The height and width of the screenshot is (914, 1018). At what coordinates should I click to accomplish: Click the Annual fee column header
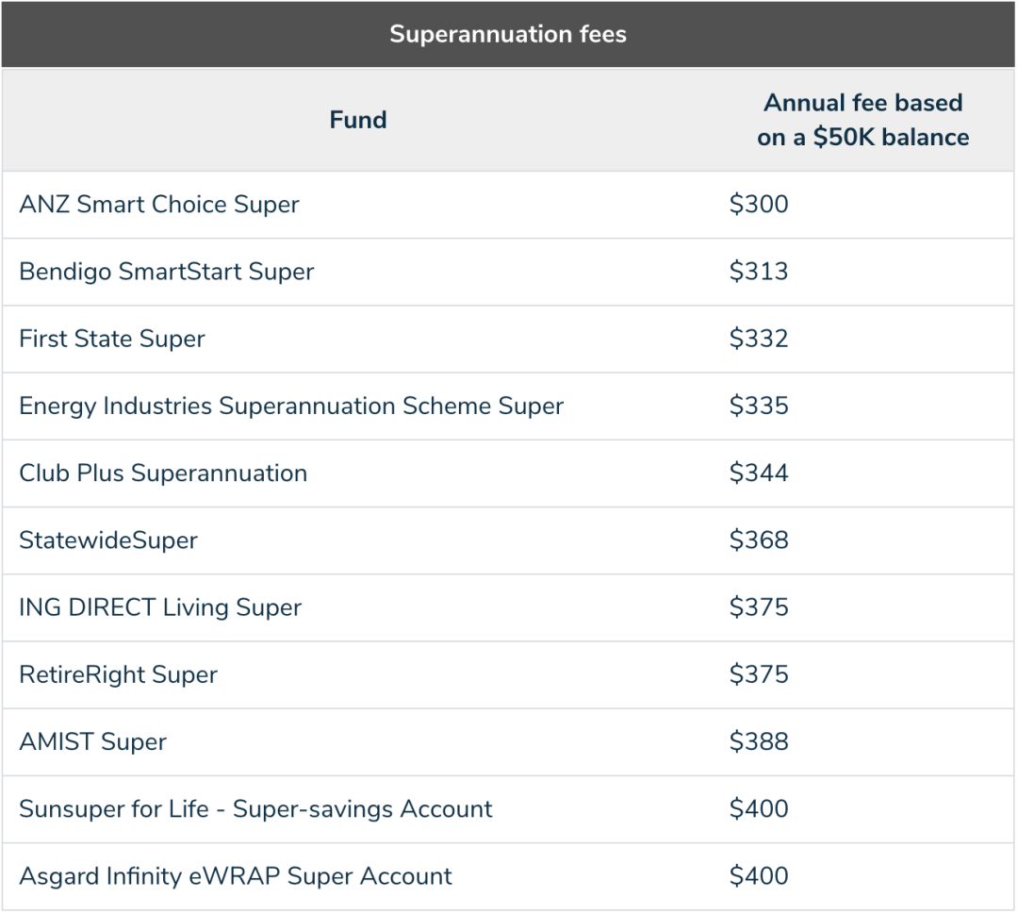(x=862, y=120)
